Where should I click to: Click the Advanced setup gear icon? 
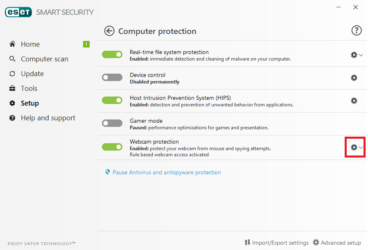click(316, 242)
